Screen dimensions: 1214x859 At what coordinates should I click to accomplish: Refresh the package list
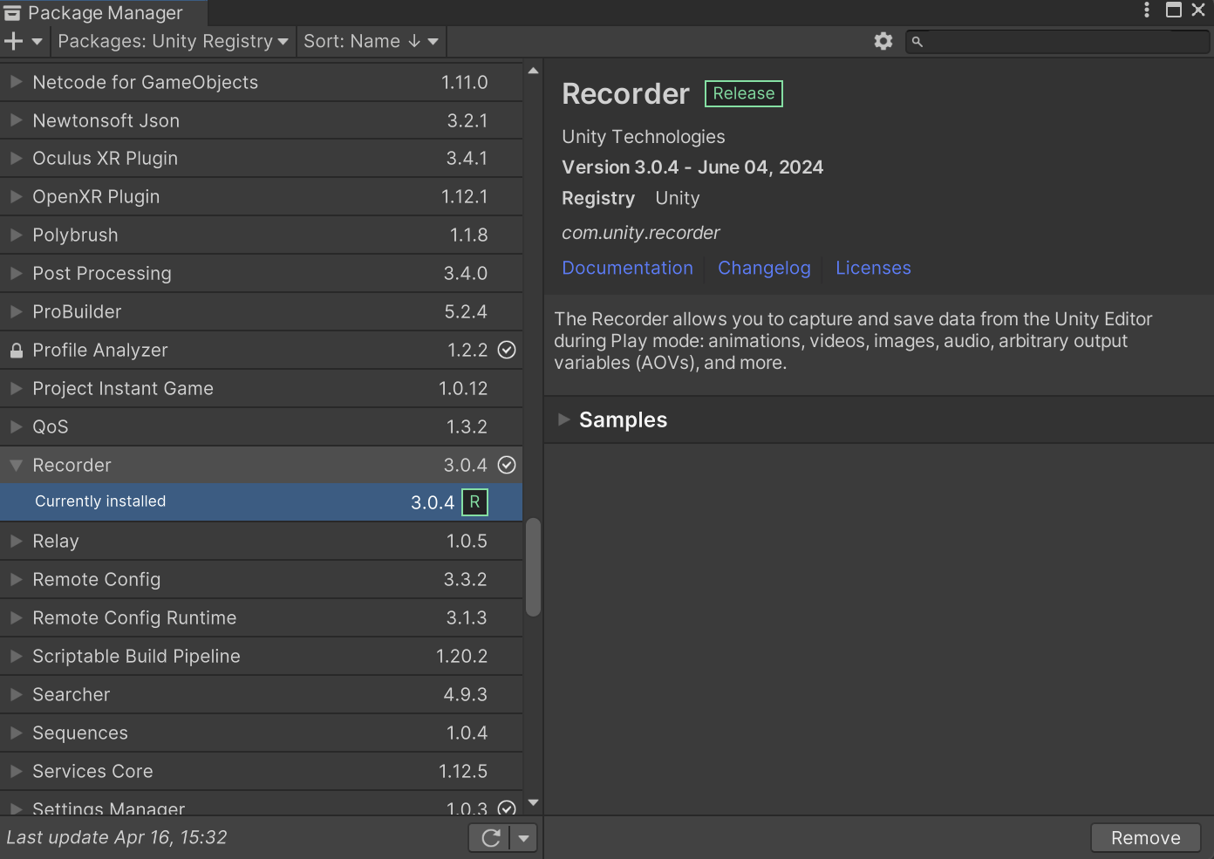[x=490, y=838]
